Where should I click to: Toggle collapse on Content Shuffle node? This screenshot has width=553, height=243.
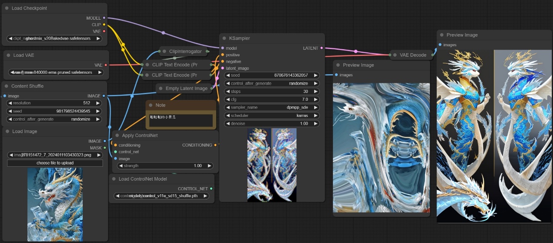click(x=7, y=86)
